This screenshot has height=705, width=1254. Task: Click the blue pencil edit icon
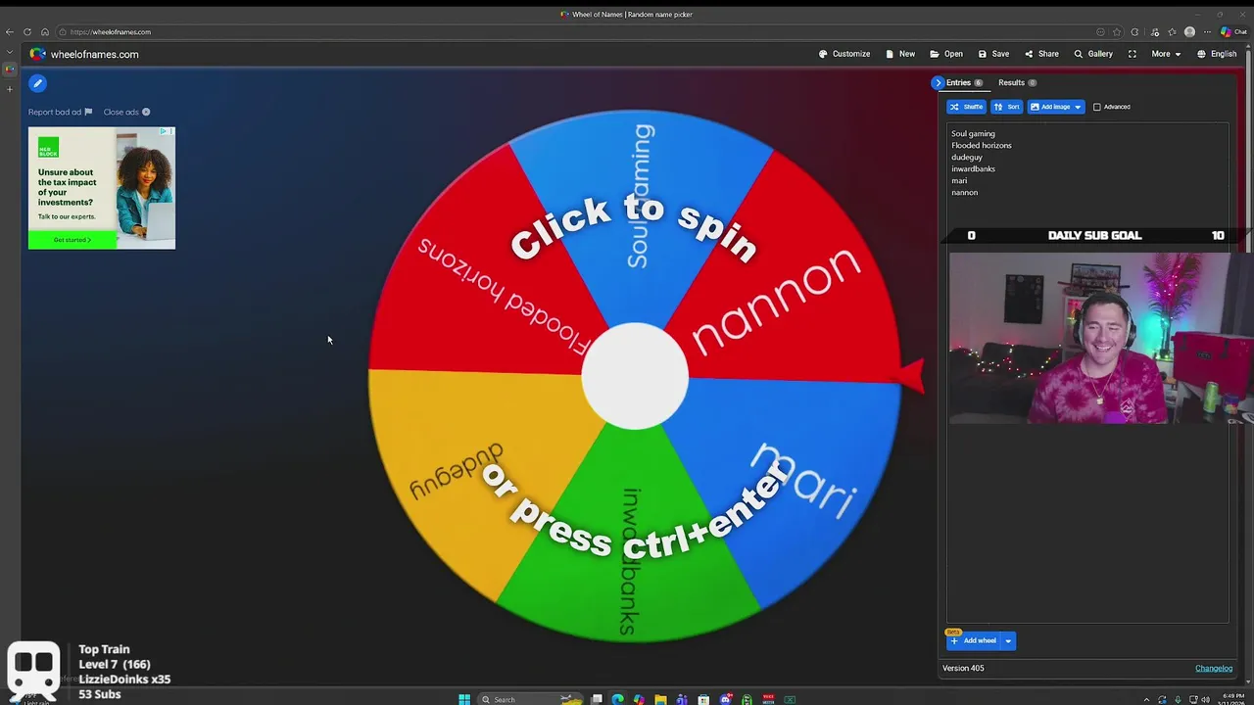pos(37,83)
